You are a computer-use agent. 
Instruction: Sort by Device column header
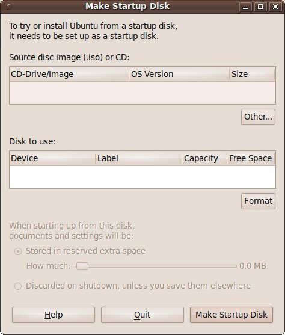(x=52, y=158)
